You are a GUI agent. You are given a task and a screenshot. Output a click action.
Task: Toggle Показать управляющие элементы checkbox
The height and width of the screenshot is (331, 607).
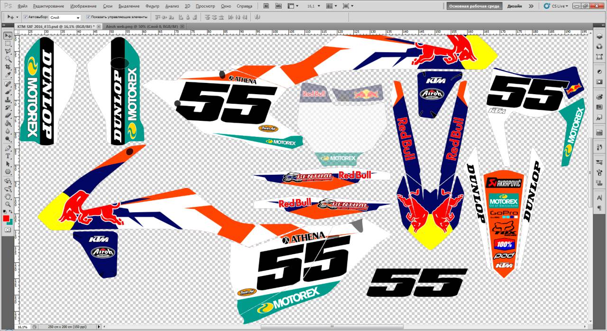88,17
